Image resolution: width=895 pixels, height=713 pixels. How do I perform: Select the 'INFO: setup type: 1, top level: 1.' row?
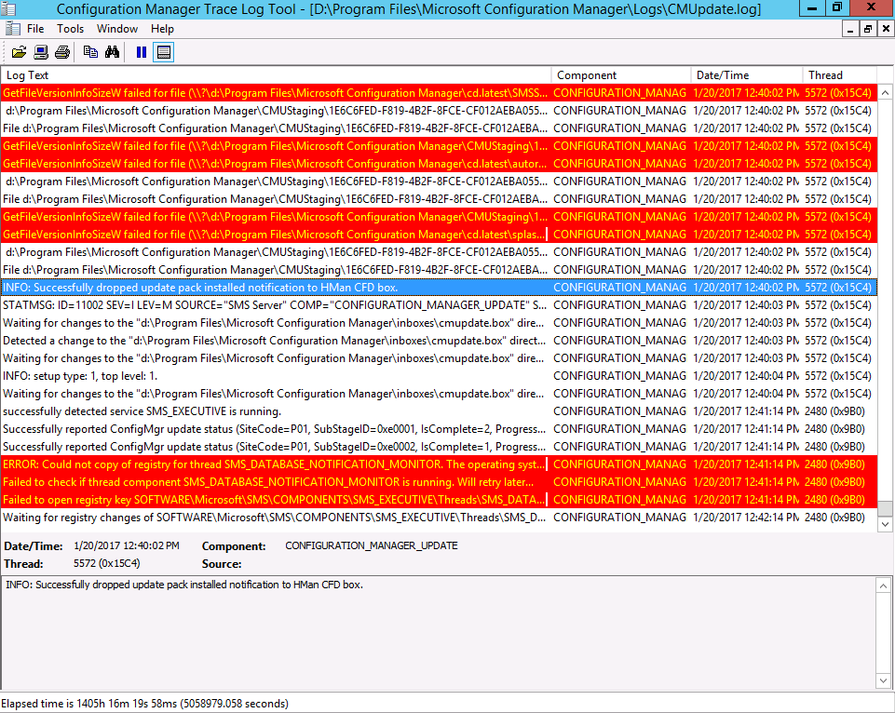(439, 376)
